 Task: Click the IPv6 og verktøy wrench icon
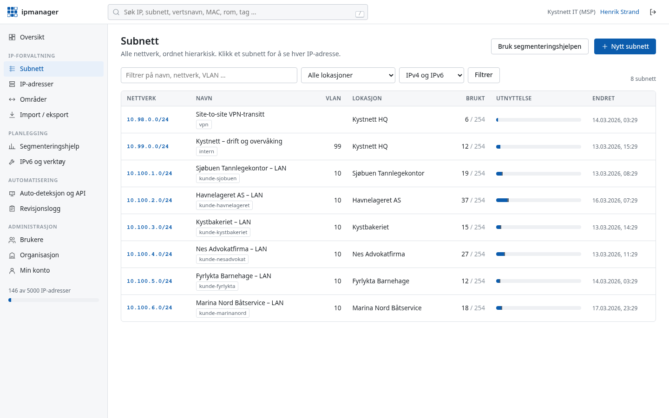pos(12,162)
